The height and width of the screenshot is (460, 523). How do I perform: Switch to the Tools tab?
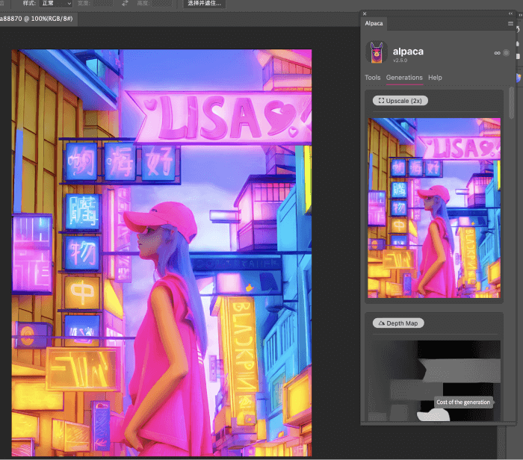click(372, 78)
